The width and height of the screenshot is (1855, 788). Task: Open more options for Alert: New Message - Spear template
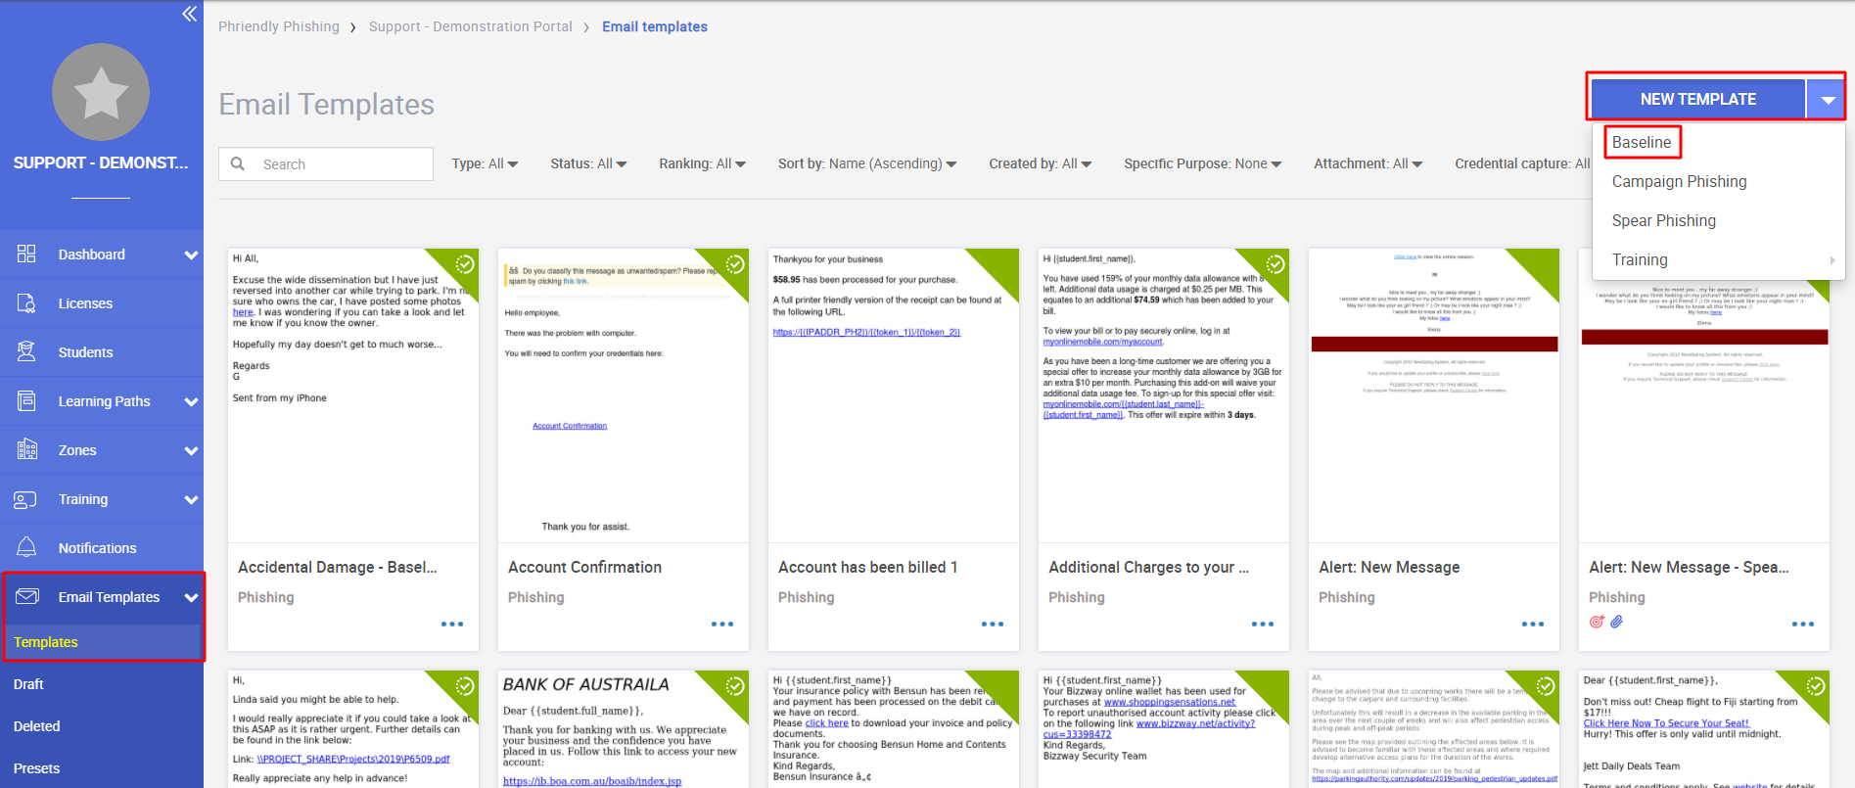coord(1802,624)
